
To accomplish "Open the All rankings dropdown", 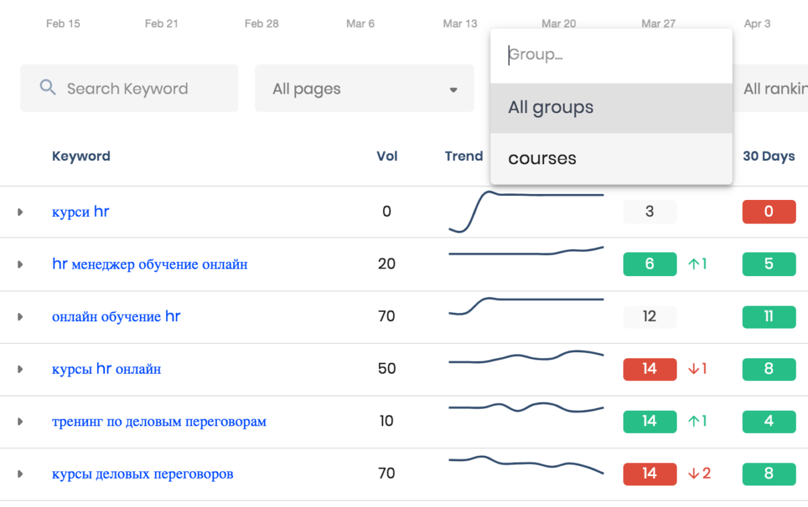I will click(774, 89).
